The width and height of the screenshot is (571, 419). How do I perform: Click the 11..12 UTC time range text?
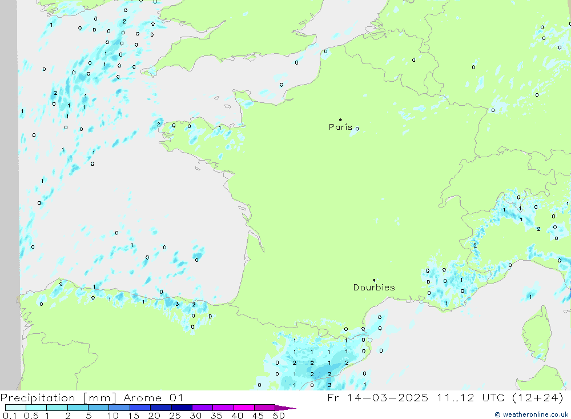click(x=463, y=397)
